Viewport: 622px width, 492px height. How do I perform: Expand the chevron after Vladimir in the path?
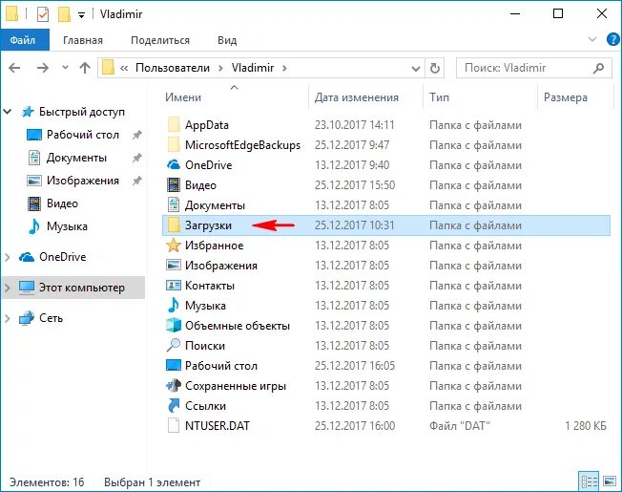coord(284,68)
